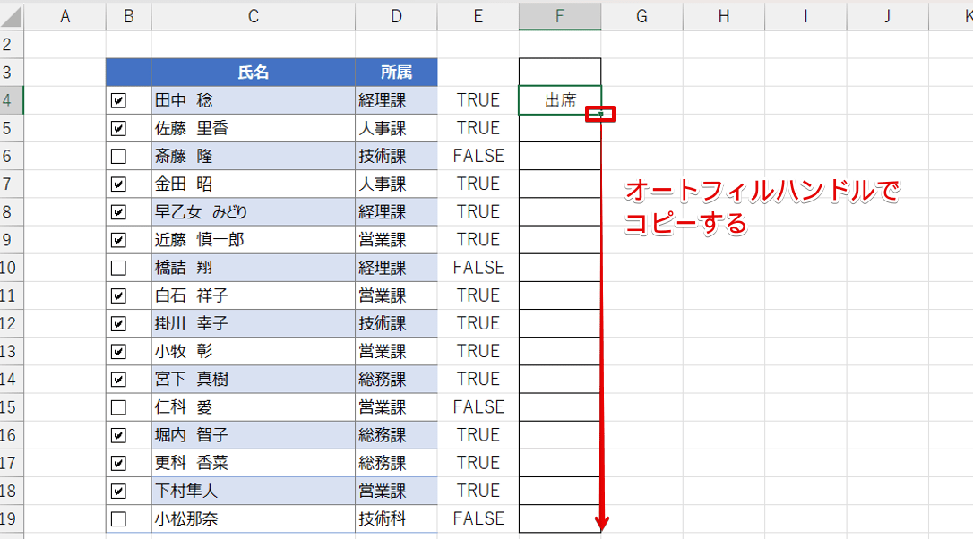Toggle the checkbox for 宮下 真樹
Screen dimensions: 973x539
(118, 380)
